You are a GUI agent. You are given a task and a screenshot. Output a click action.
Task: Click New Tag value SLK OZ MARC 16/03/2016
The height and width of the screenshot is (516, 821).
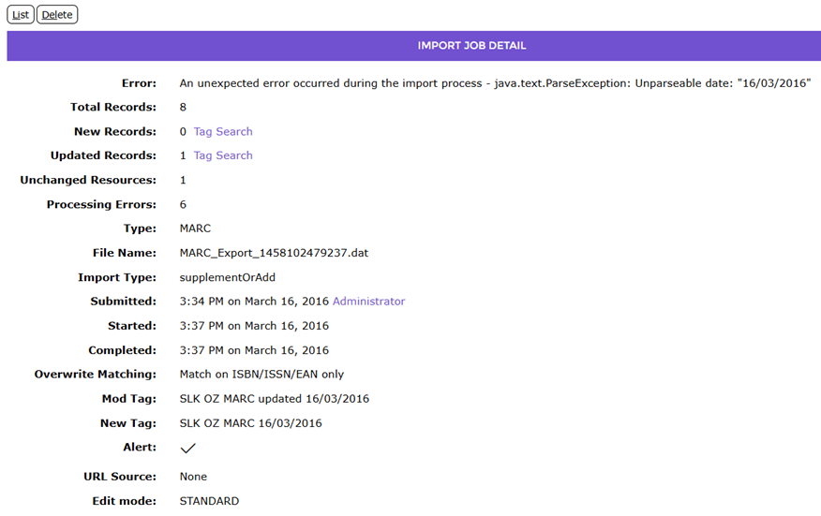[x=251, y=423]
